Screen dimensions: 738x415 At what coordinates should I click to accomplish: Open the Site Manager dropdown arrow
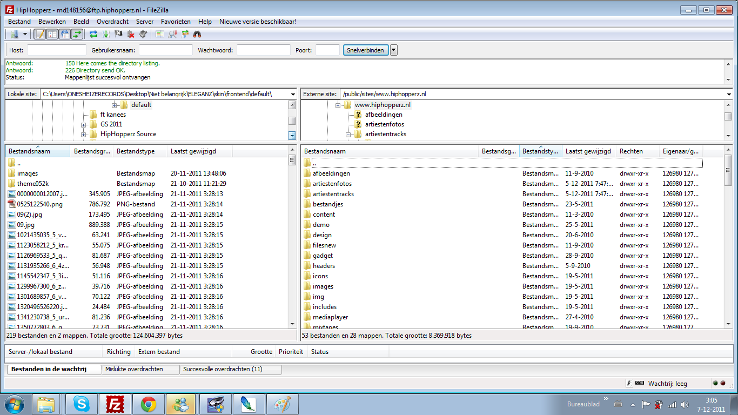tap(25, 34)
